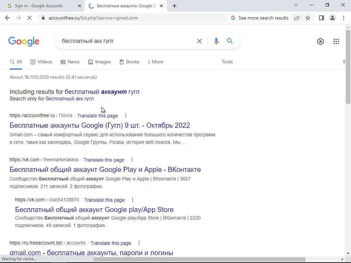This screenshot has width=351, height=263.
Task: Translate the ru.freeaccount.biz page
Action: click(111, 243)
